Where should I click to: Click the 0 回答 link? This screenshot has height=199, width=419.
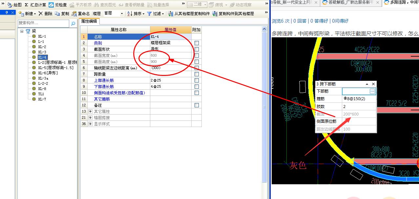point(300,21)
